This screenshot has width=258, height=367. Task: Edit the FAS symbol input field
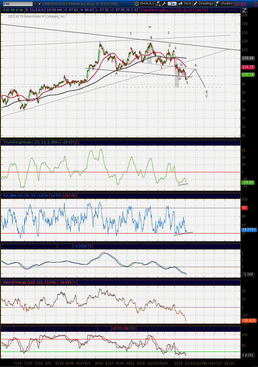(x=17, y=4)
